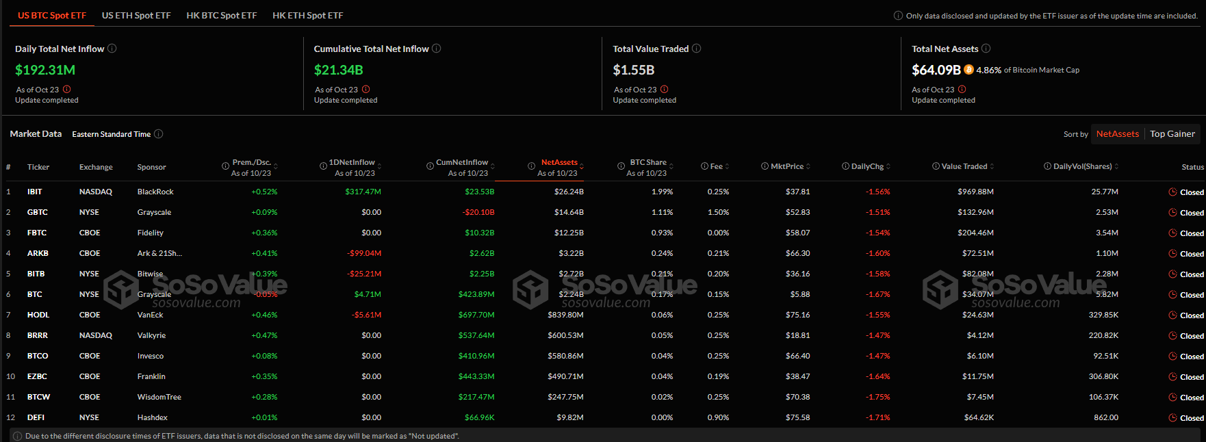The width and height of the screenshot is (1206, 442).
Task: Select the Hashdex sponsor cell
Action: click(x=153, y=417)
